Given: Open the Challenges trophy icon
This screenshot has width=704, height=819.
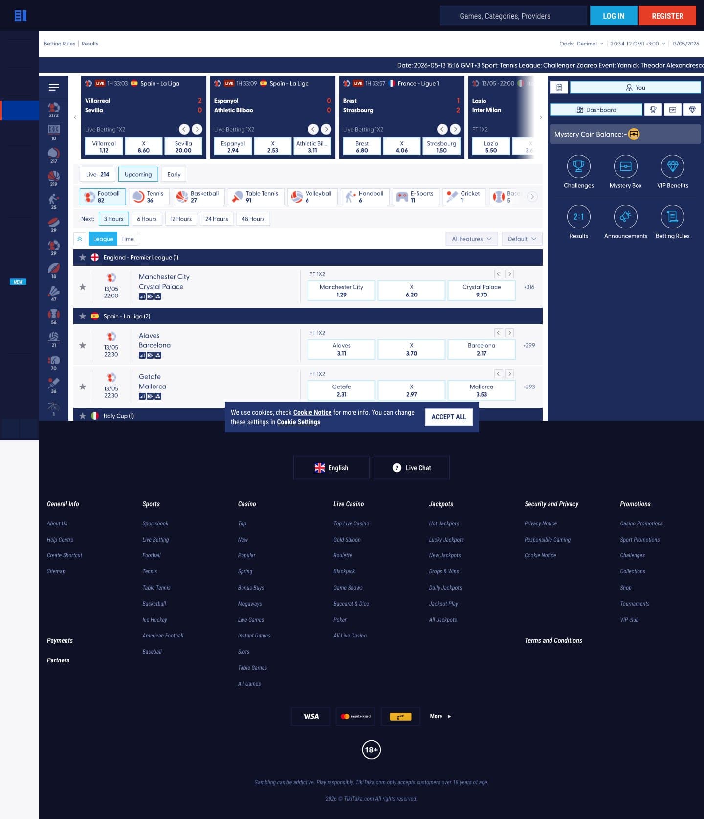Looking at the screenshot, I should tap(579, 166).
